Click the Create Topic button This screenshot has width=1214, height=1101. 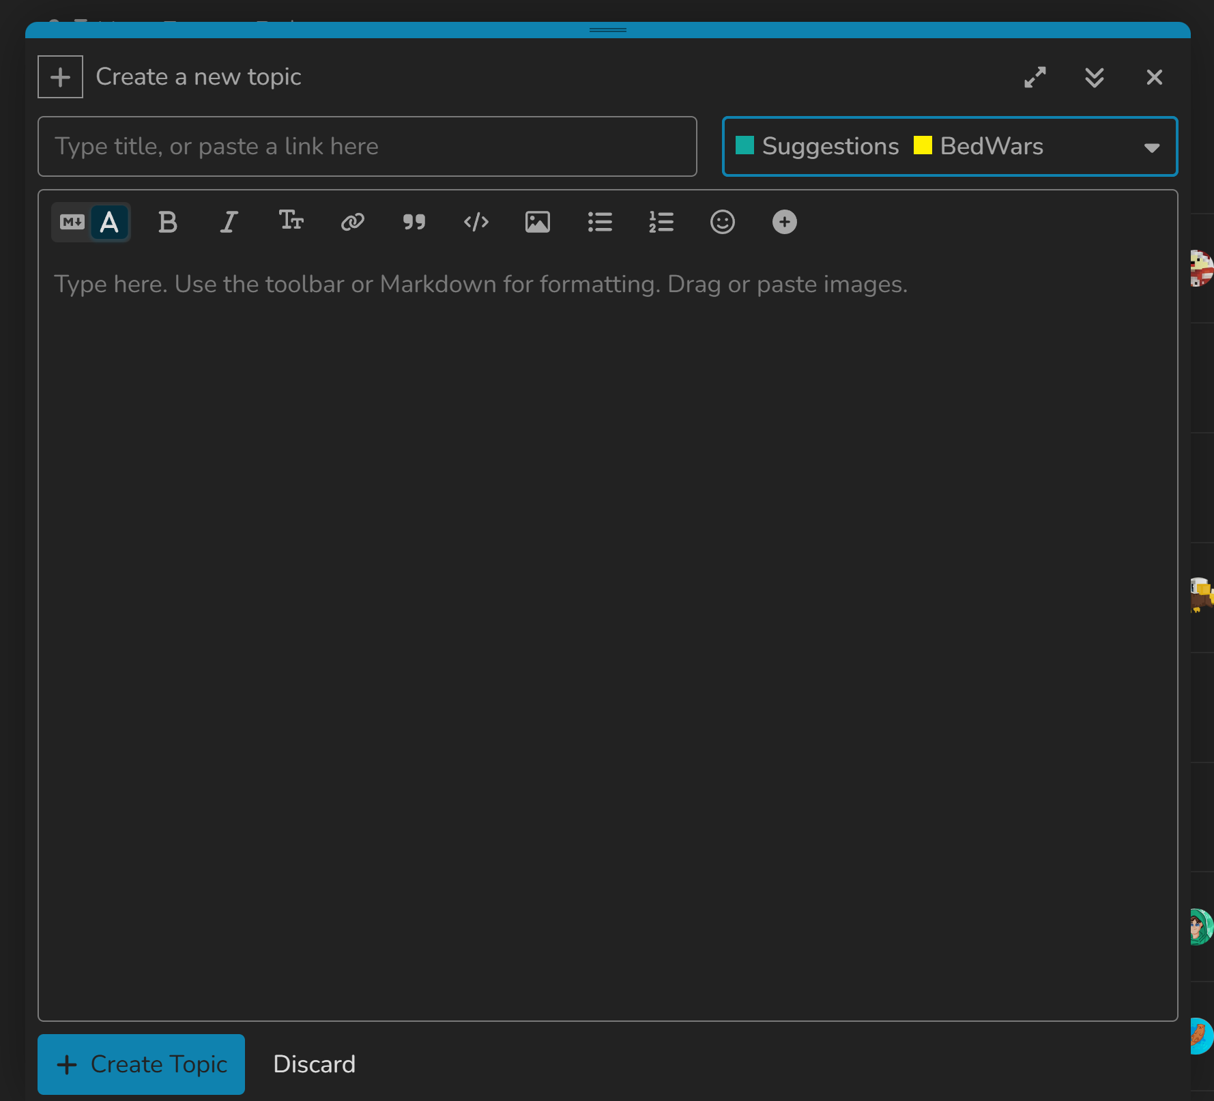(141, 1064)
